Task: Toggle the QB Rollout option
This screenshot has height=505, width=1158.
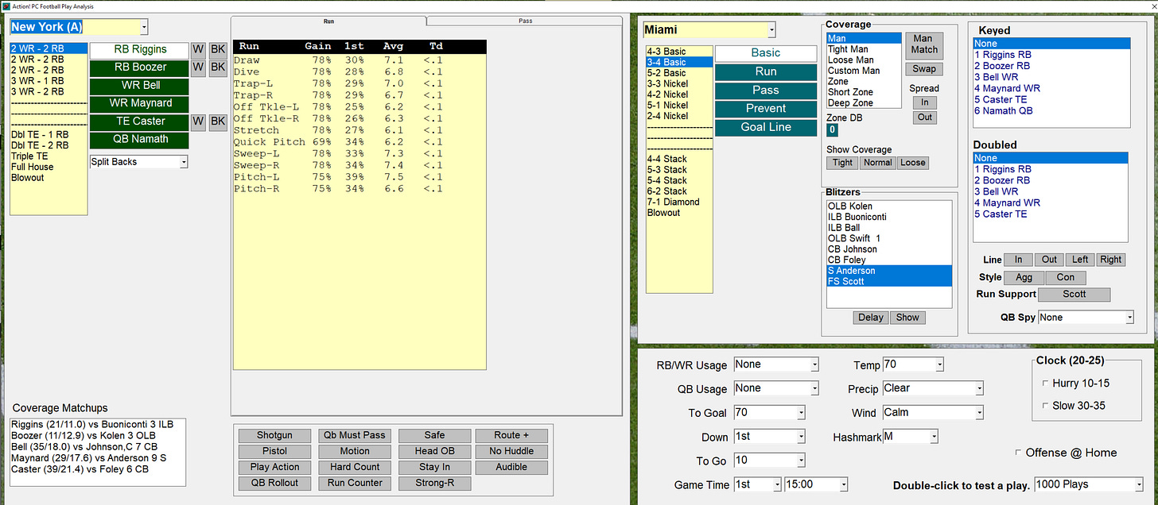Action: pyautogui.click(x=274, y=483)
